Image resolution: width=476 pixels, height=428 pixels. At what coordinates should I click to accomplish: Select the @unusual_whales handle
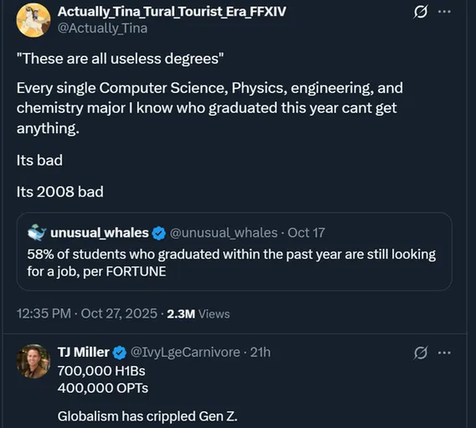click(x=223, y=233)
